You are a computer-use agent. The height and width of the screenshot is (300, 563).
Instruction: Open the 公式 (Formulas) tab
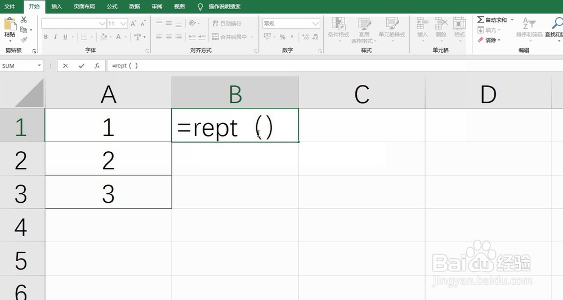pyautogui.click(x=112, y=7)
